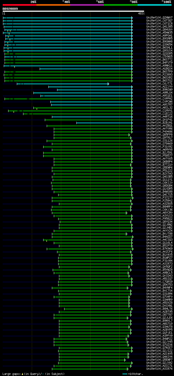Select the UniRef100_B4FUT9 label
Viewport: 174px width, 376px height.
coord(159,62)
